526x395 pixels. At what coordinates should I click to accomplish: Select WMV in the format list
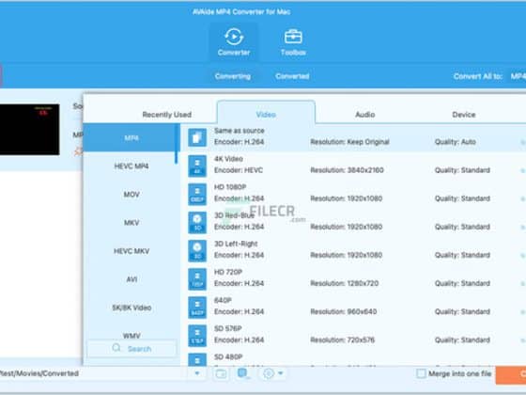(131, 335)
